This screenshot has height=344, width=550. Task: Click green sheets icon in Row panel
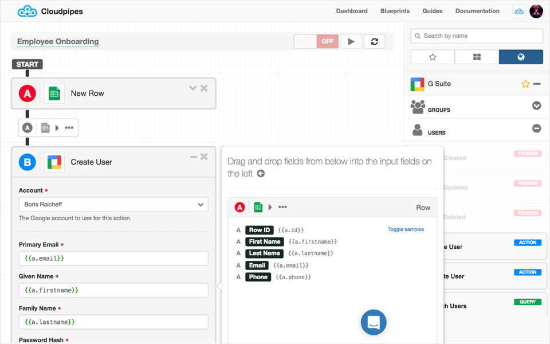coord(258,208)
